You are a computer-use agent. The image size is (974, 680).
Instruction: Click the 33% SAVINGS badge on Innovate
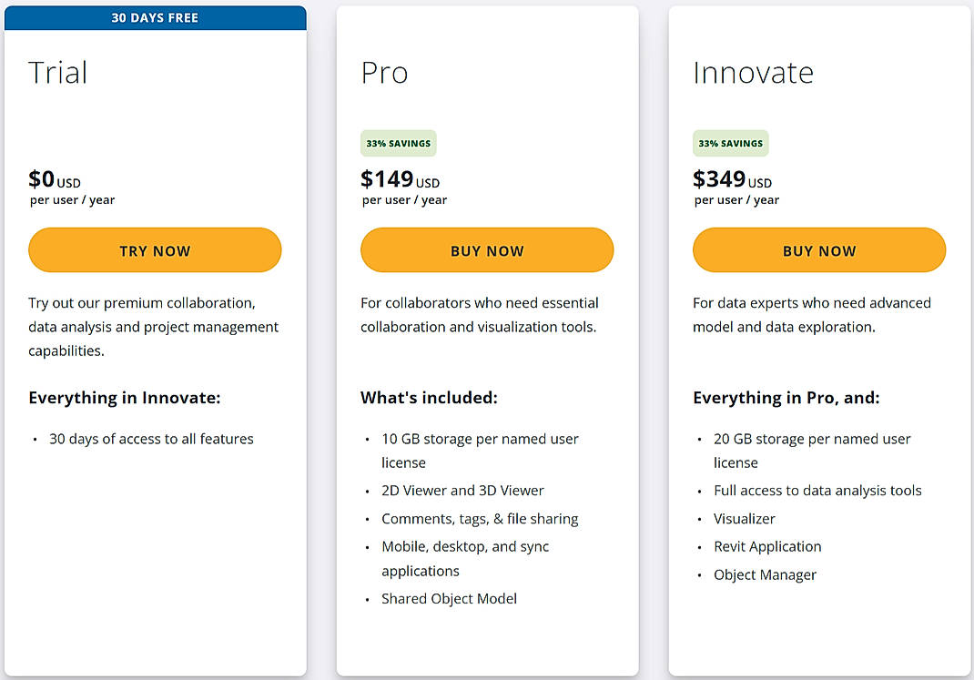point(730,143)
